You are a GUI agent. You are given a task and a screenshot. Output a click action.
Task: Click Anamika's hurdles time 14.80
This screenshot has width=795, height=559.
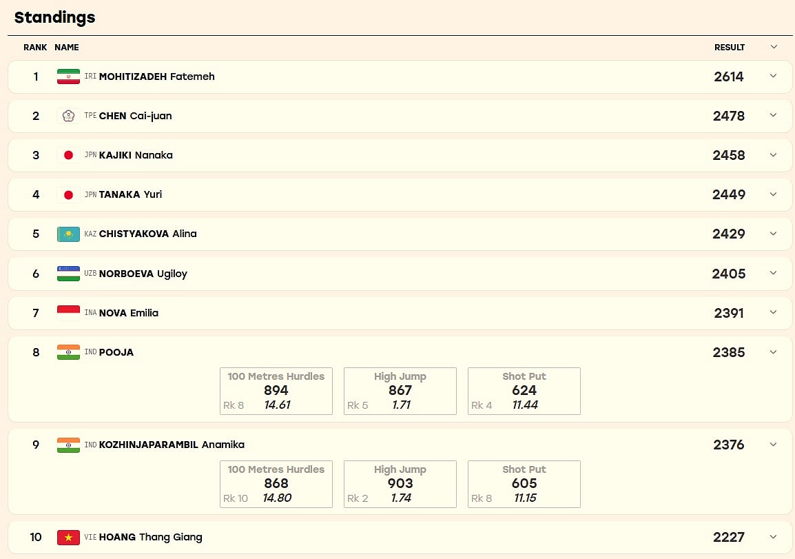(x=278, y=498)
